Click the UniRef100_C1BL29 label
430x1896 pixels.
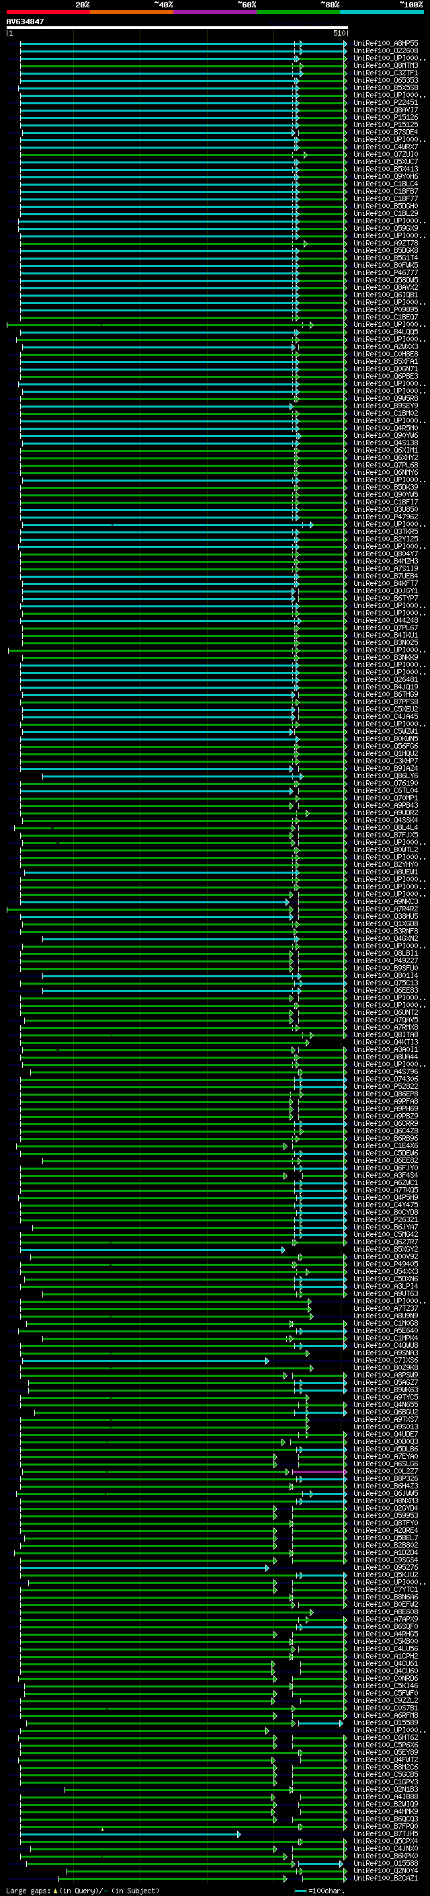385,213
